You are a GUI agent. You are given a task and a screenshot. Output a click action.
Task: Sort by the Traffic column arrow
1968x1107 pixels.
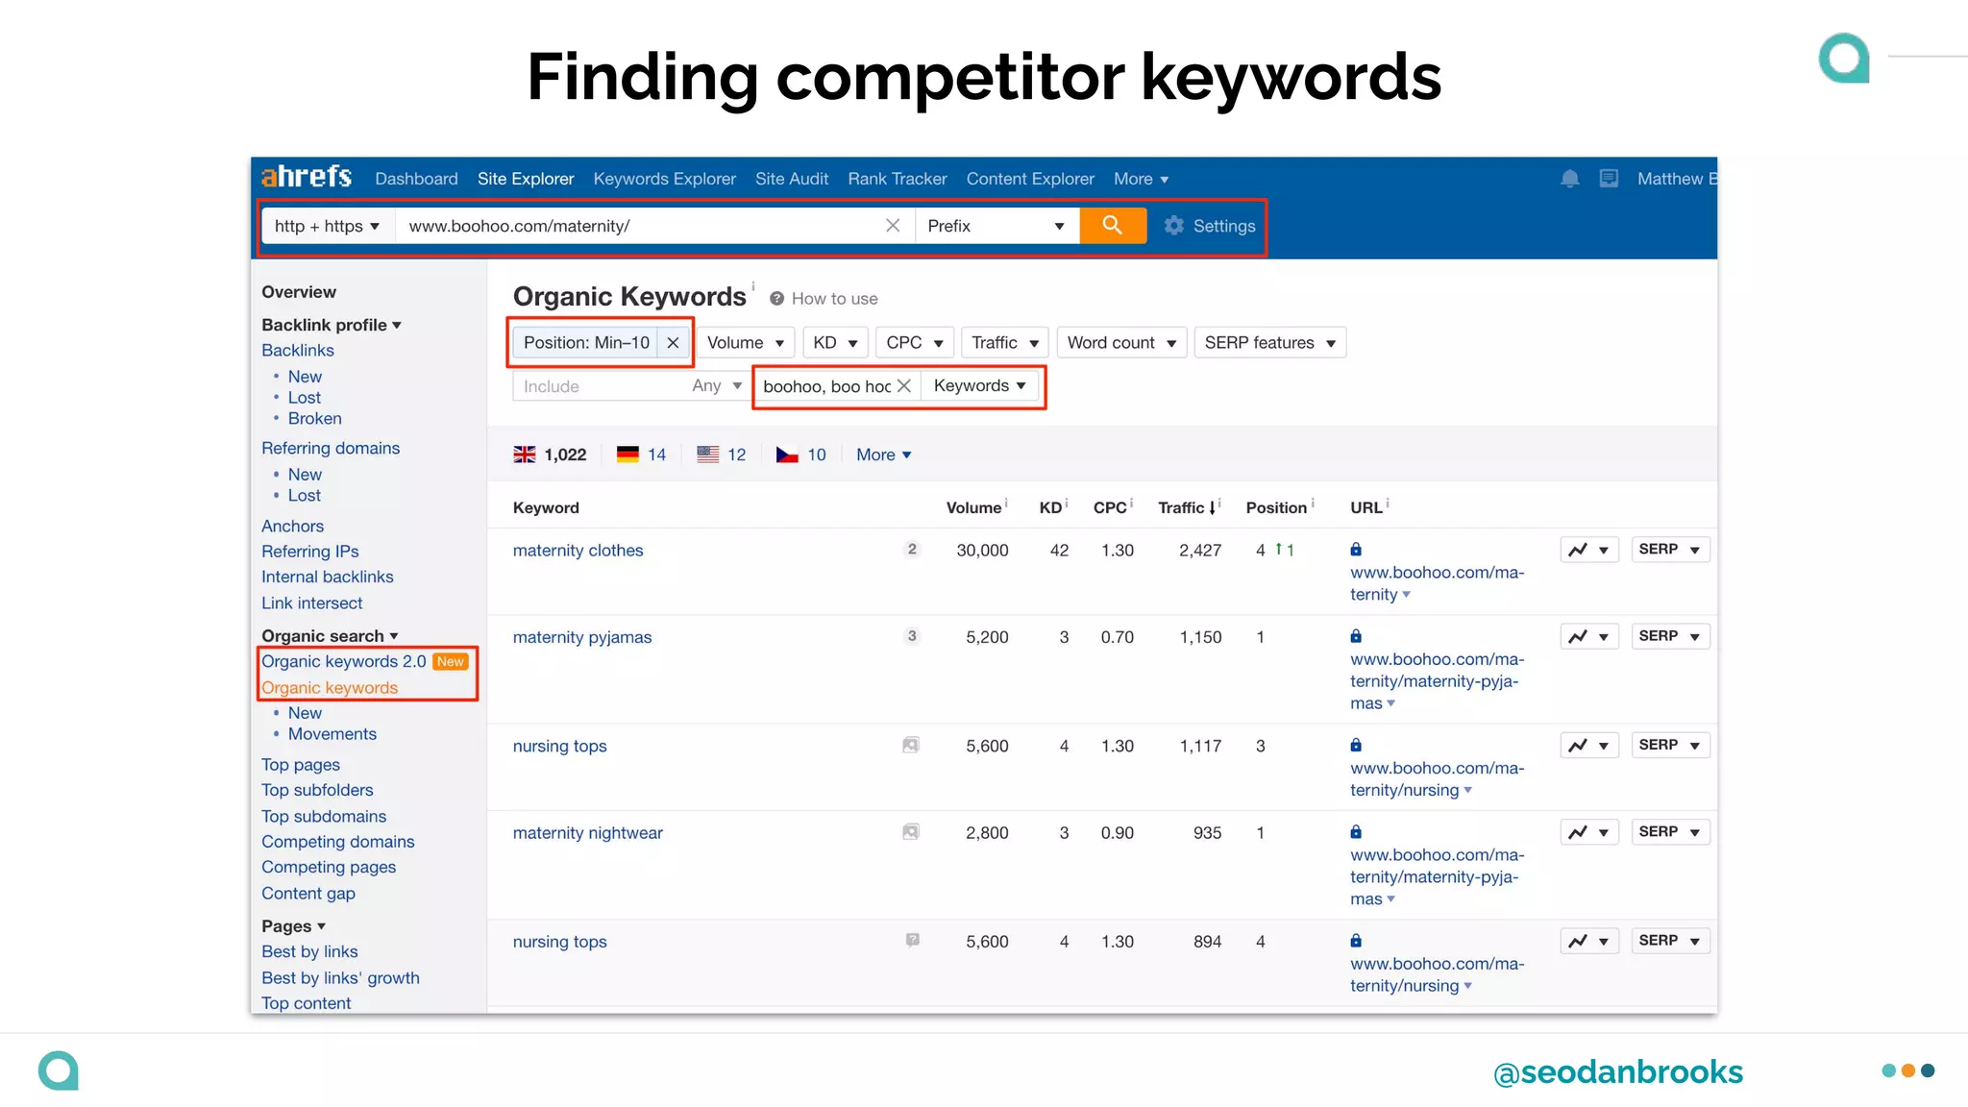(x=1213, y=508)
